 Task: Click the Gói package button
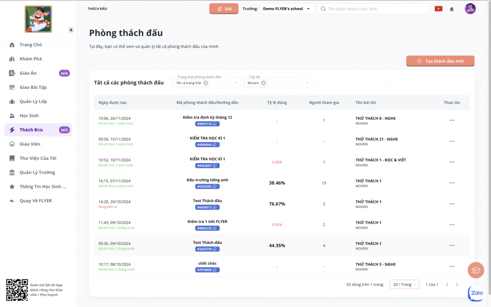point(223,9)
